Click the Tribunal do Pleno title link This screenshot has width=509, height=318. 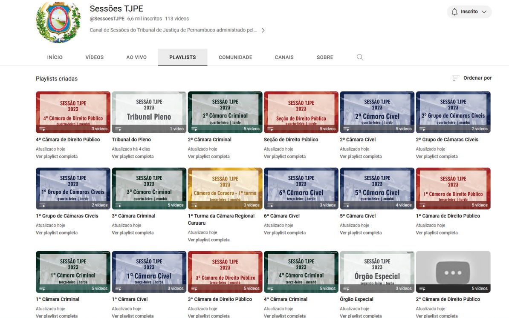coord(131,140)
